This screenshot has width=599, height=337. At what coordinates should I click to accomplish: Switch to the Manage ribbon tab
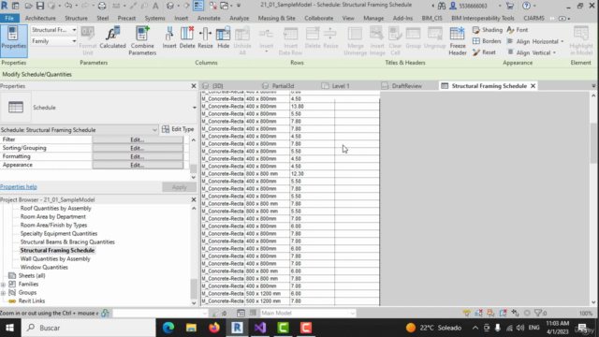click(x=373, y=18)
